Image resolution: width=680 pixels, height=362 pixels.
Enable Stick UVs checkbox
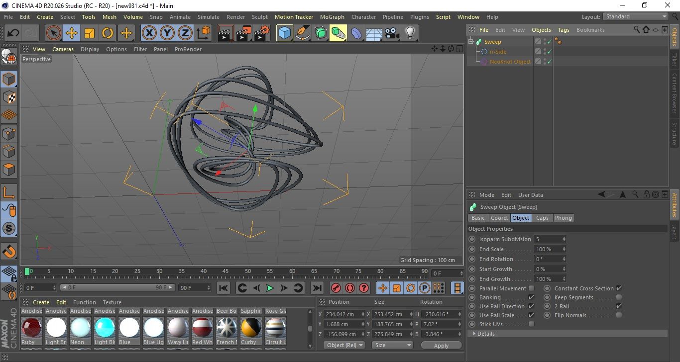(531, 324)
